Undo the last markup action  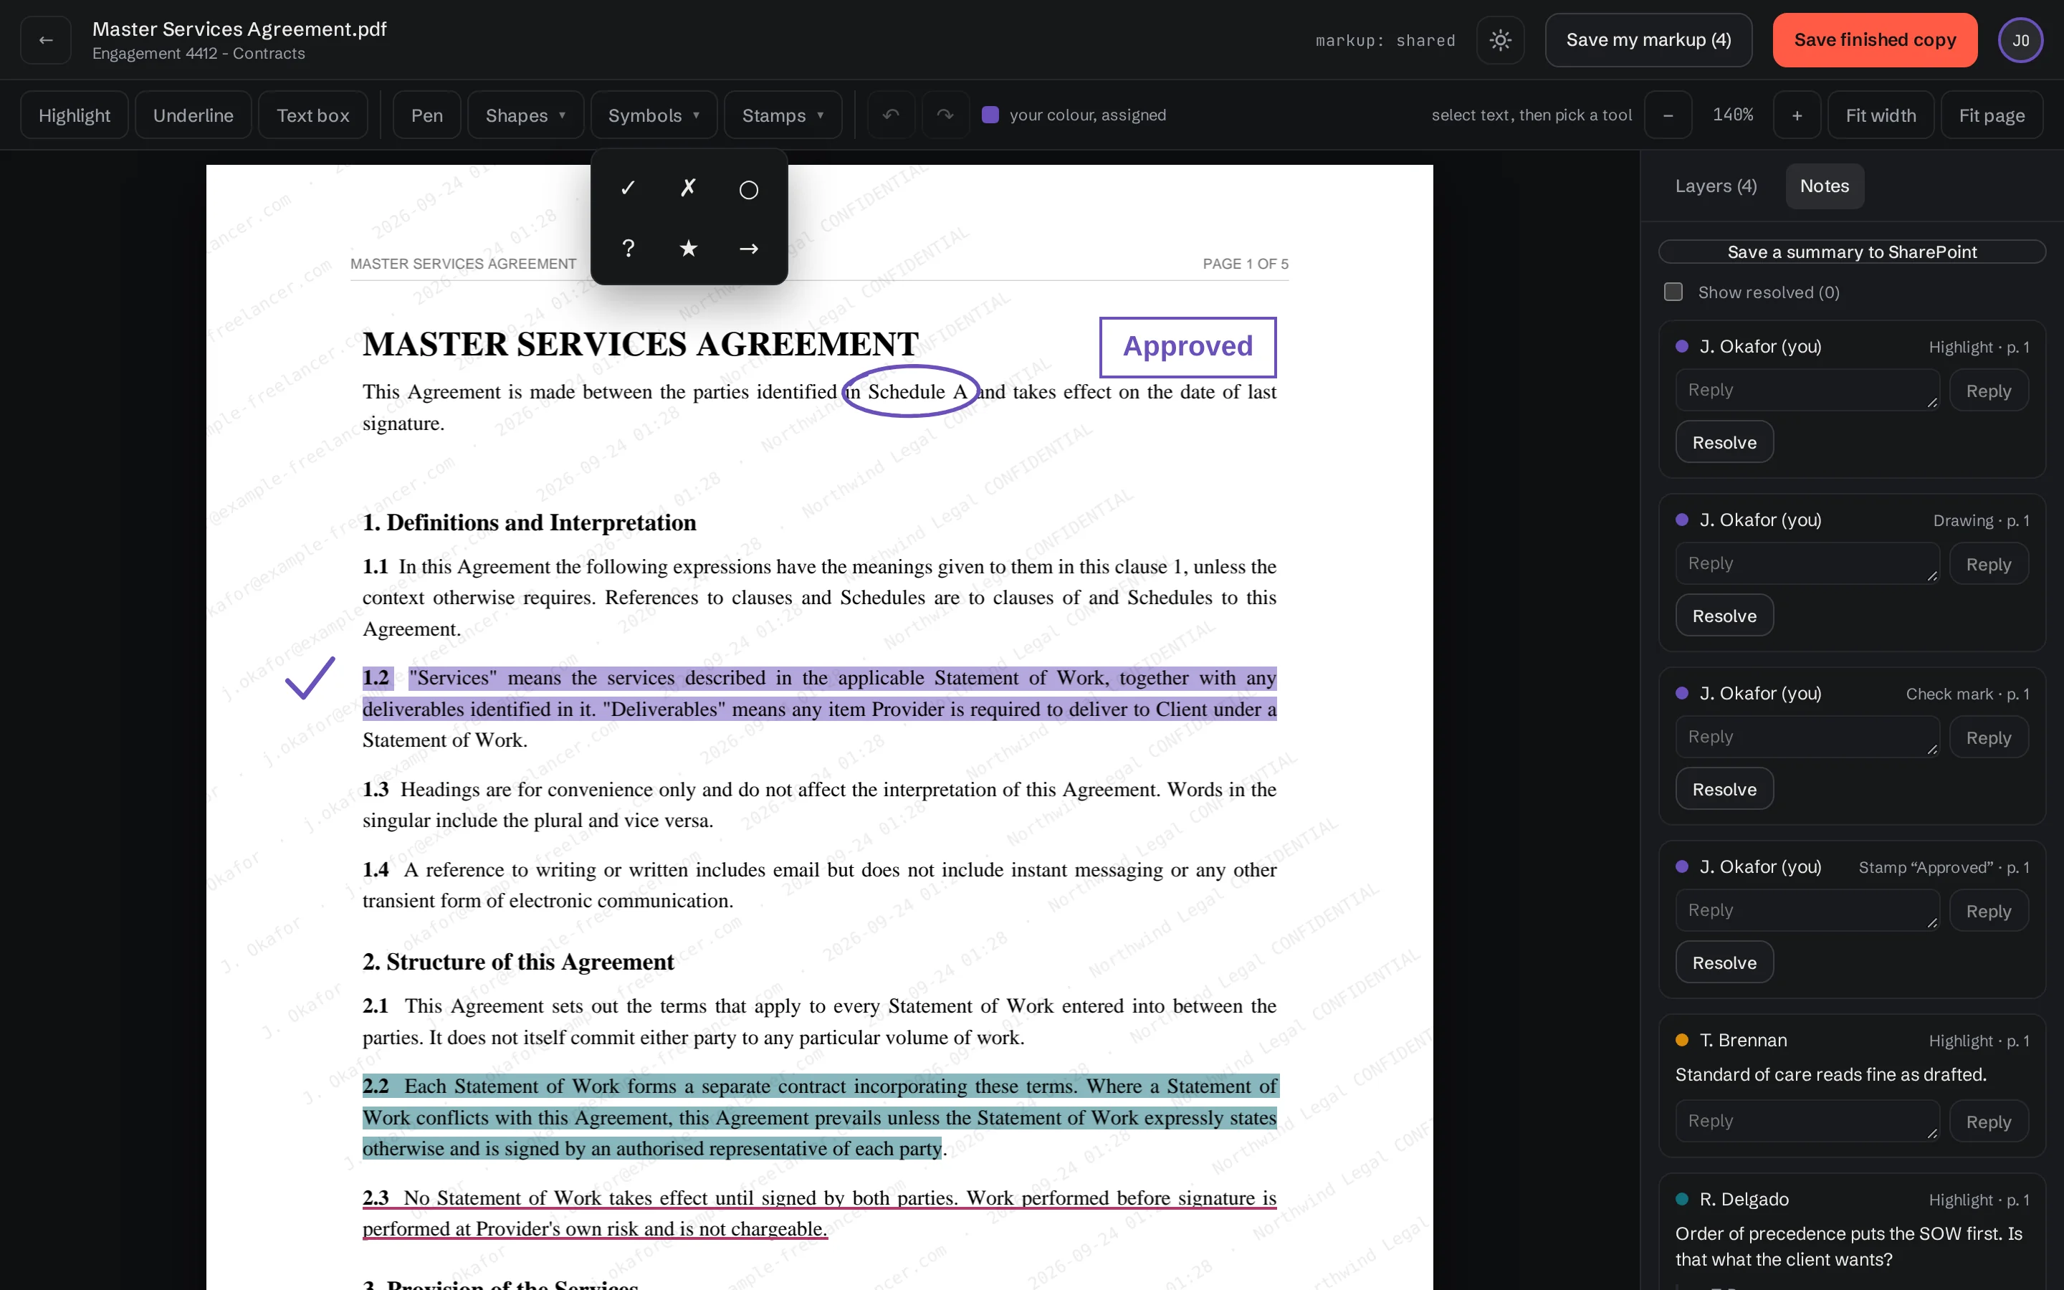click(890, 115)
